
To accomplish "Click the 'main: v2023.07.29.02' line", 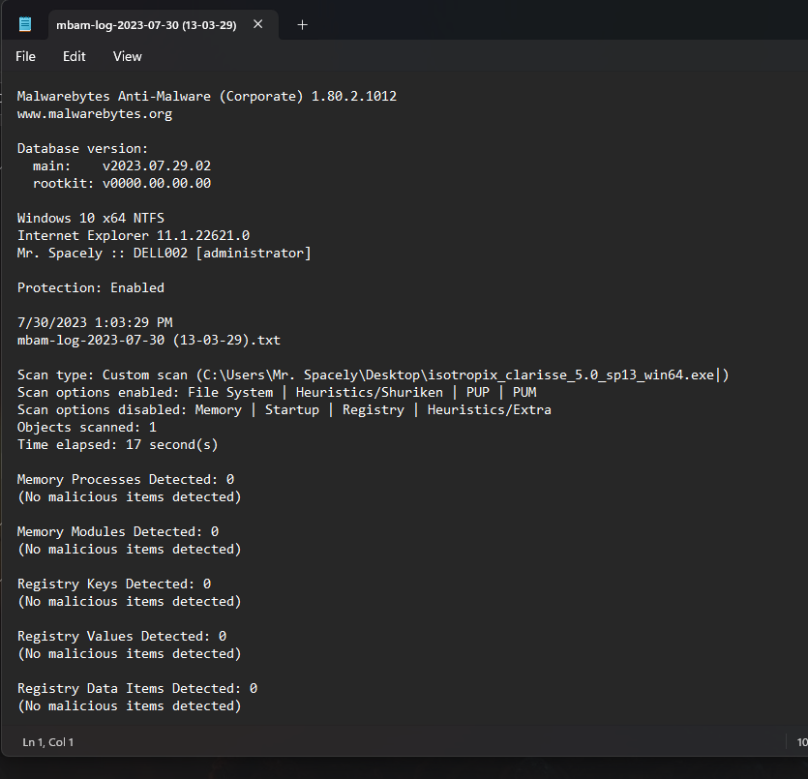I will [122, 165].
